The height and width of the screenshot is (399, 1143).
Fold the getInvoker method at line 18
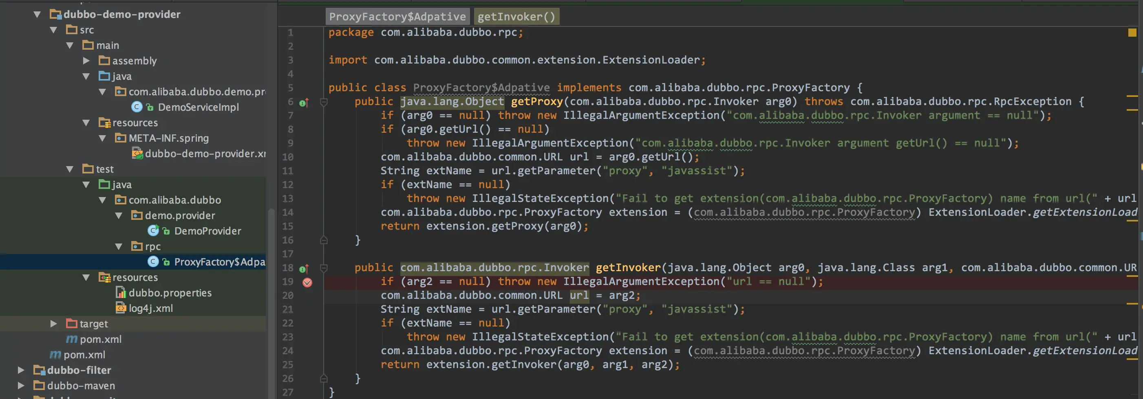[324, 268]
